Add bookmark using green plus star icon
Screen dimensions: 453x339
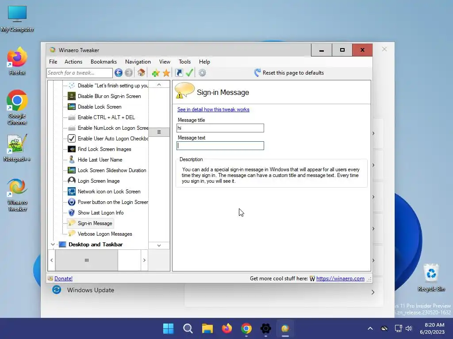(x=156, y=73)
